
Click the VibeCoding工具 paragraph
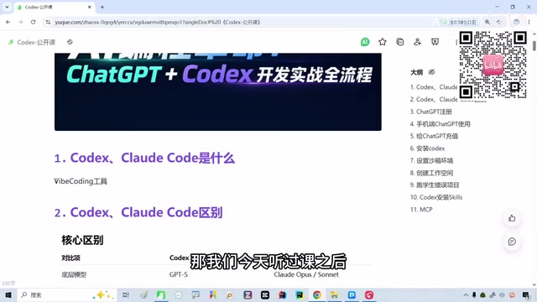(x=81, y=181)
